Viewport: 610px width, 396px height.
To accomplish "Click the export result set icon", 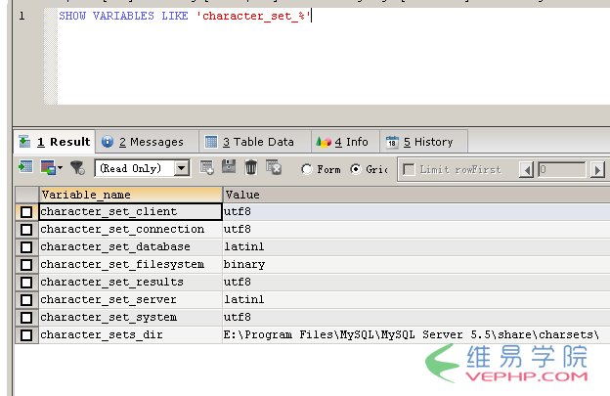I will tap(25, 167).
